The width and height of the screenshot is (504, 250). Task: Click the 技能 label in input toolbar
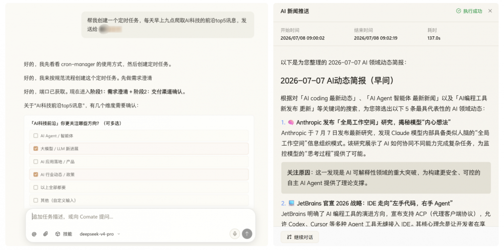point(68,234)
